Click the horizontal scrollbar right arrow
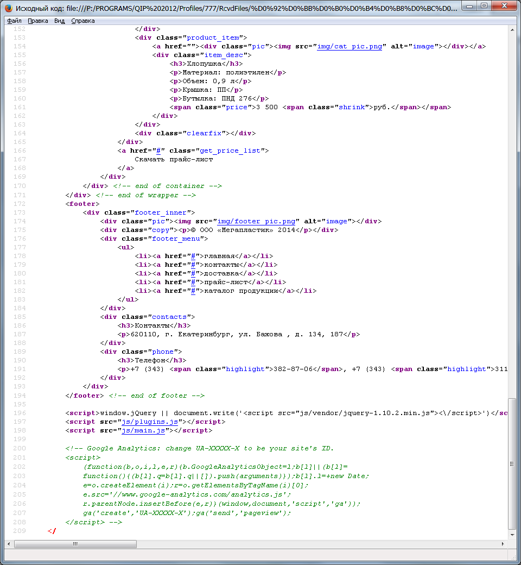The height and width of the screenshot is (565, 521). coord(503,544)
